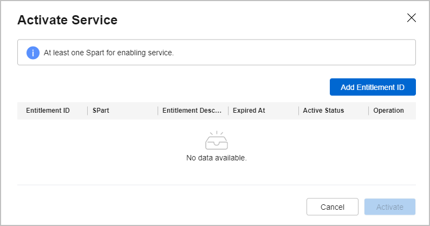Click the blue info icon
This screenshot has height=226, width=430.
point(33,53)
